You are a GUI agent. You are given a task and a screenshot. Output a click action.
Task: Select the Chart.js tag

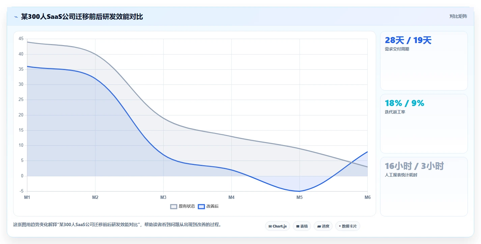point(278,226)
